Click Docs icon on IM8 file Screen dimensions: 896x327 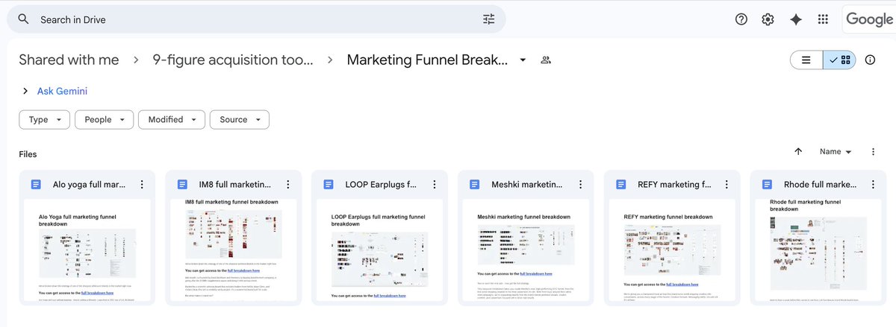(182, 185)
